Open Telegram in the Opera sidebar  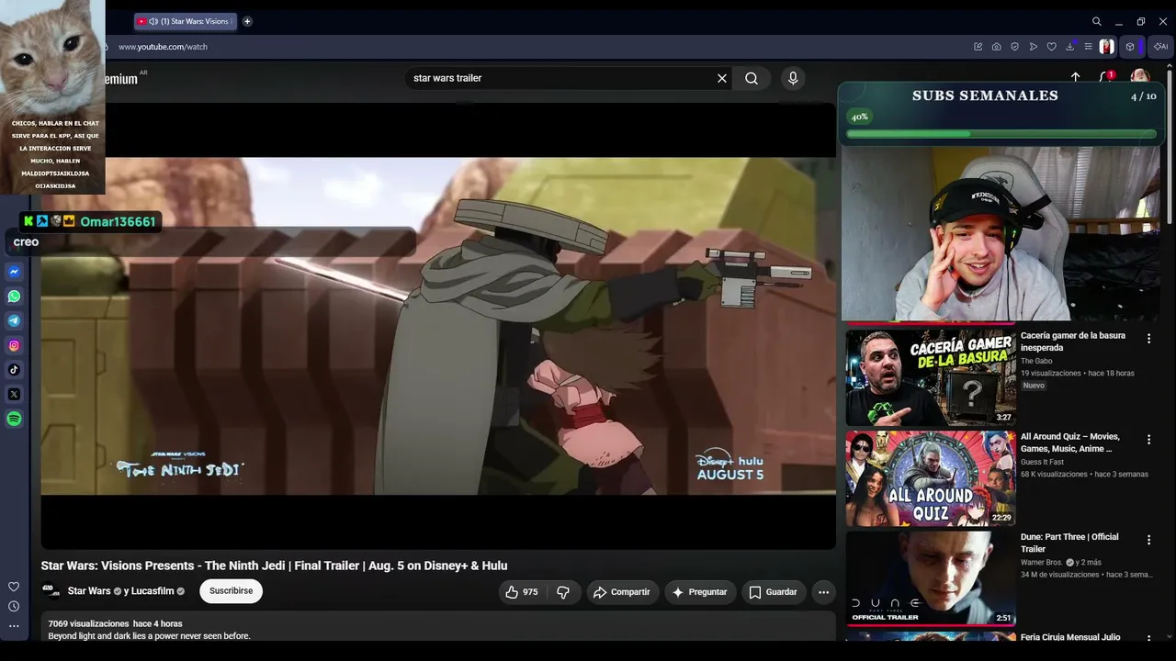pos(14,321)
